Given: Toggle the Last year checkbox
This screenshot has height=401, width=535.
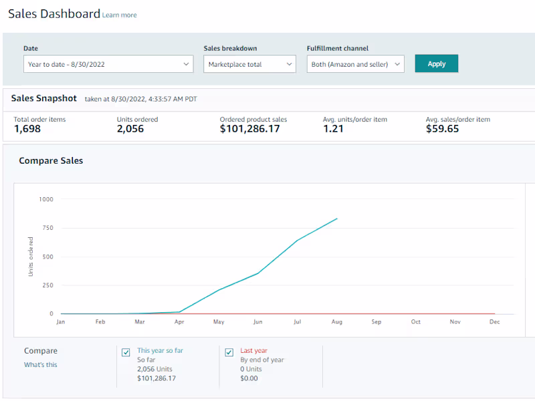Looking at the screenshot, I should (229, 352).
